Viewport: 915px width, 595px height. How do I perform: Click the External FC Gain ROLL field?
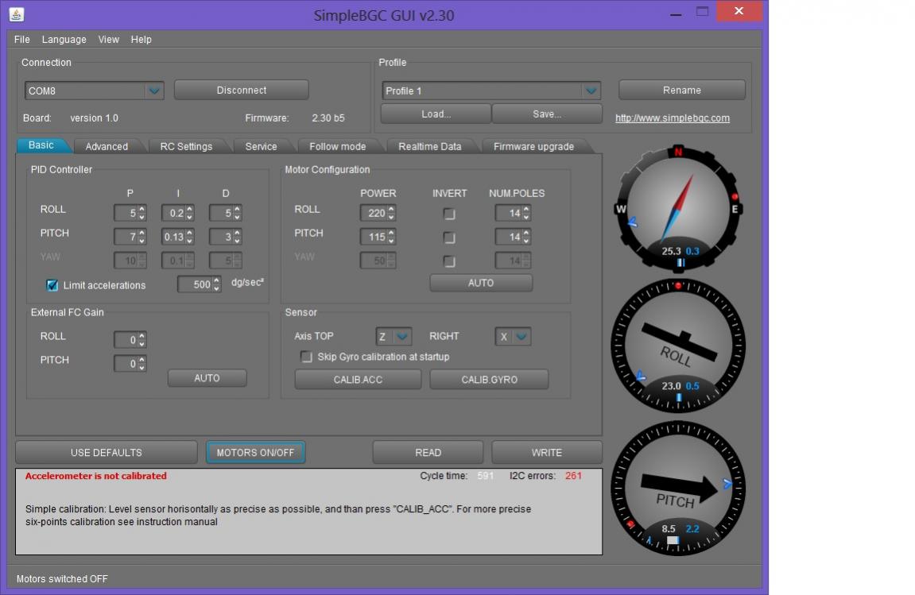pos(126,340)
